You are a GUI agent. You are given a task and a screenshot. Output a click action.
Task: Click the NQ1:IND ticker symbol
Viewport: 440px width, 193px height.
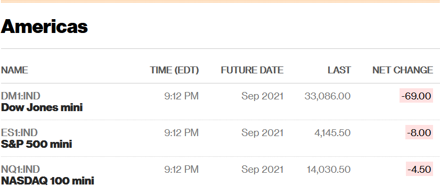pyautogui.click(x=20, y=170)
